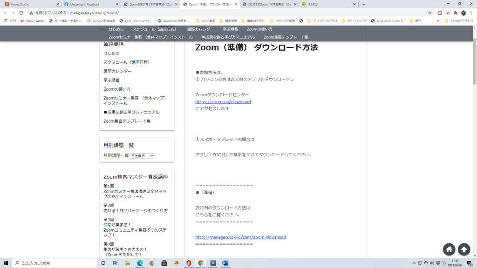Open スケジュール（講座日程） in the sidebar
The height and width of the screenshot is (268, 477).
(126, 62)
